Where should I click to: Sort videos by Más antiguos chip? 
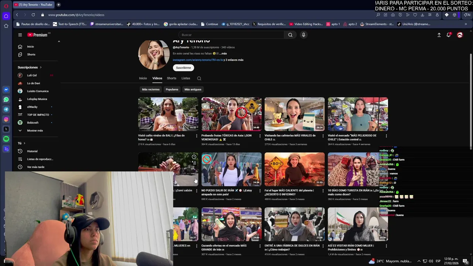pyautogui.click(x=193, y=89)
